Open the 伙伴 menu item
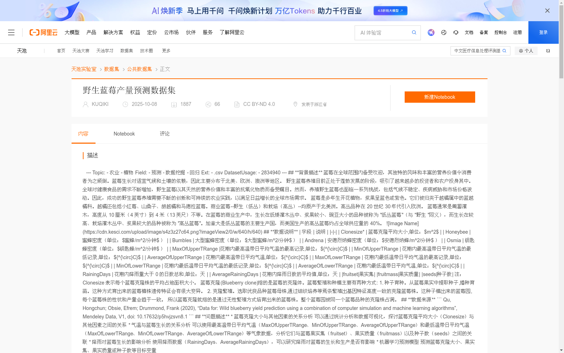Image resolution: width=564 pixels, height=353 pixels. 191,32
